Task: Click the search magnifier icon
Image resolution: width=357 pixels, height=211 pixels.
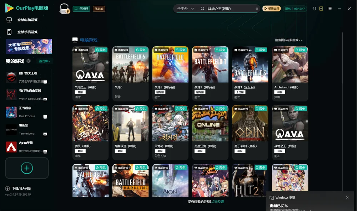Action: point(202,9)
